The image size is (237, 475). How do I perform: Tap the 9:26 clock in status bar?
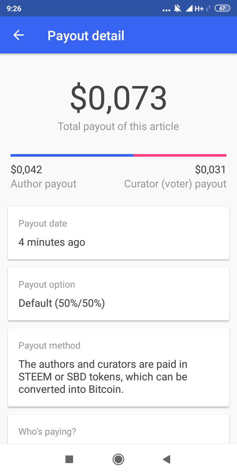pyautogui.click(x=14, y=9)
